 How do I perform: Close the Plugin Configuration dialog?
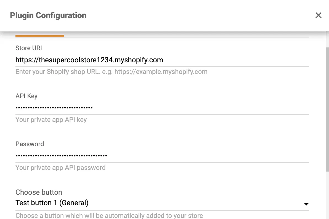point(319,15)
